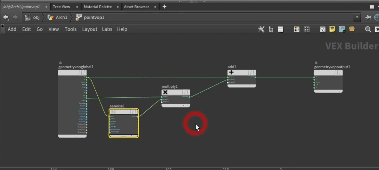The height and width of the screenshot is (170, 379).
Task: Click the multiply1 input3 connector
Action: pyautogui.click(x=162, y=102)
